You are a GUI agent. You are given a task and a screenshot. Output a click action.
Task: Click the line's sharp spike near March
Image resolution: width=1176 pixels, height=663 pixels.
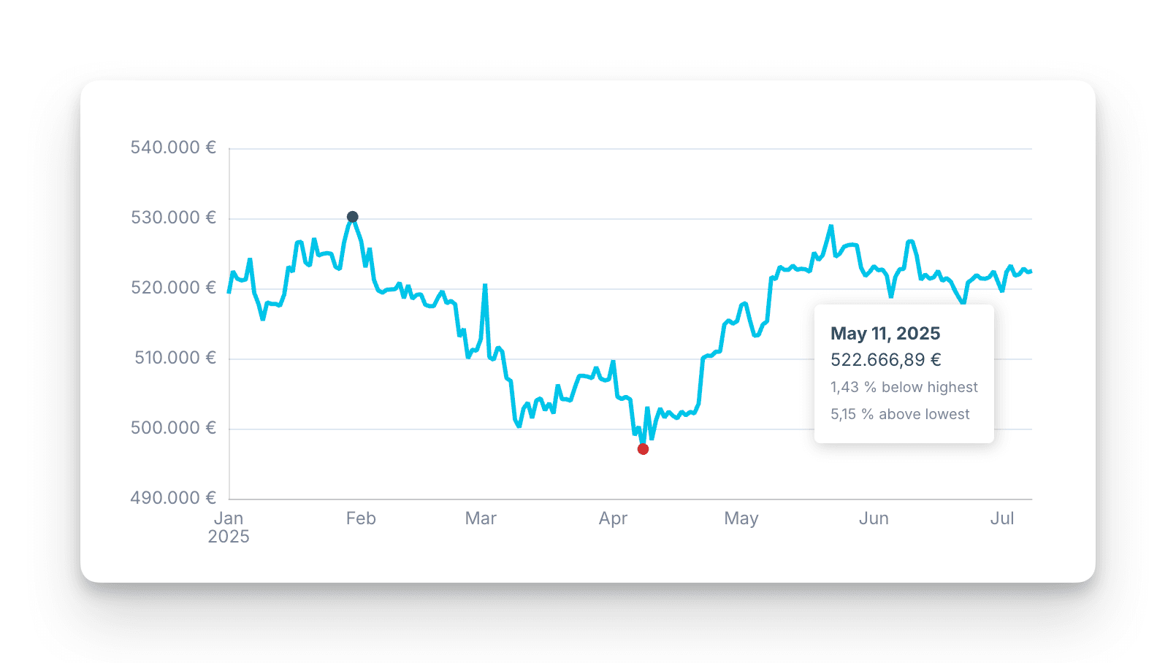(x=485, y=286)
